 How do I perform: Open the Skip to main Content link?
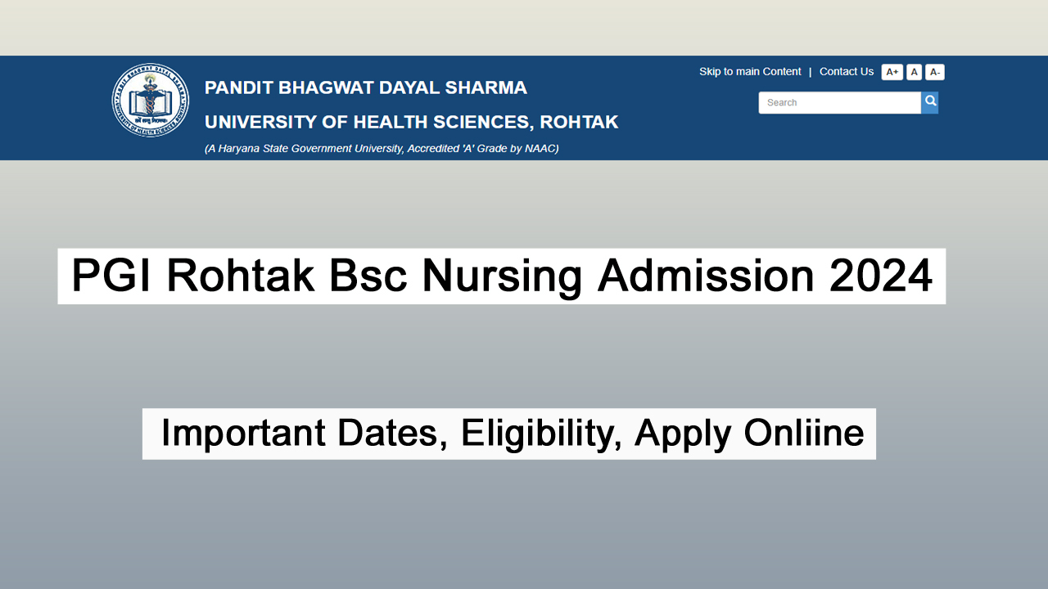coord(750,72)
